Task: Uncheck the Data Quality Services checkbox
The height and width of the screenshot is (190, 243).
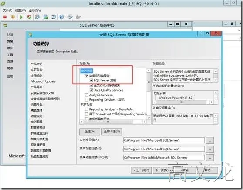Action: pyautogui.click(x=91, y=90)
